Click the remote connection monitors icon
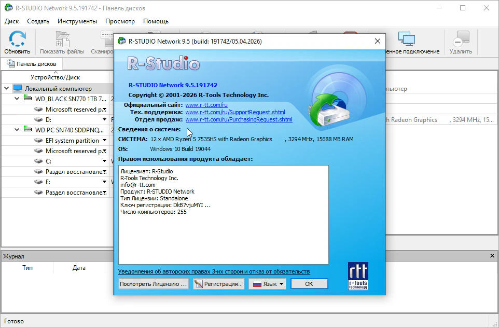The image size is (499, 328). [x=406, y=39]
